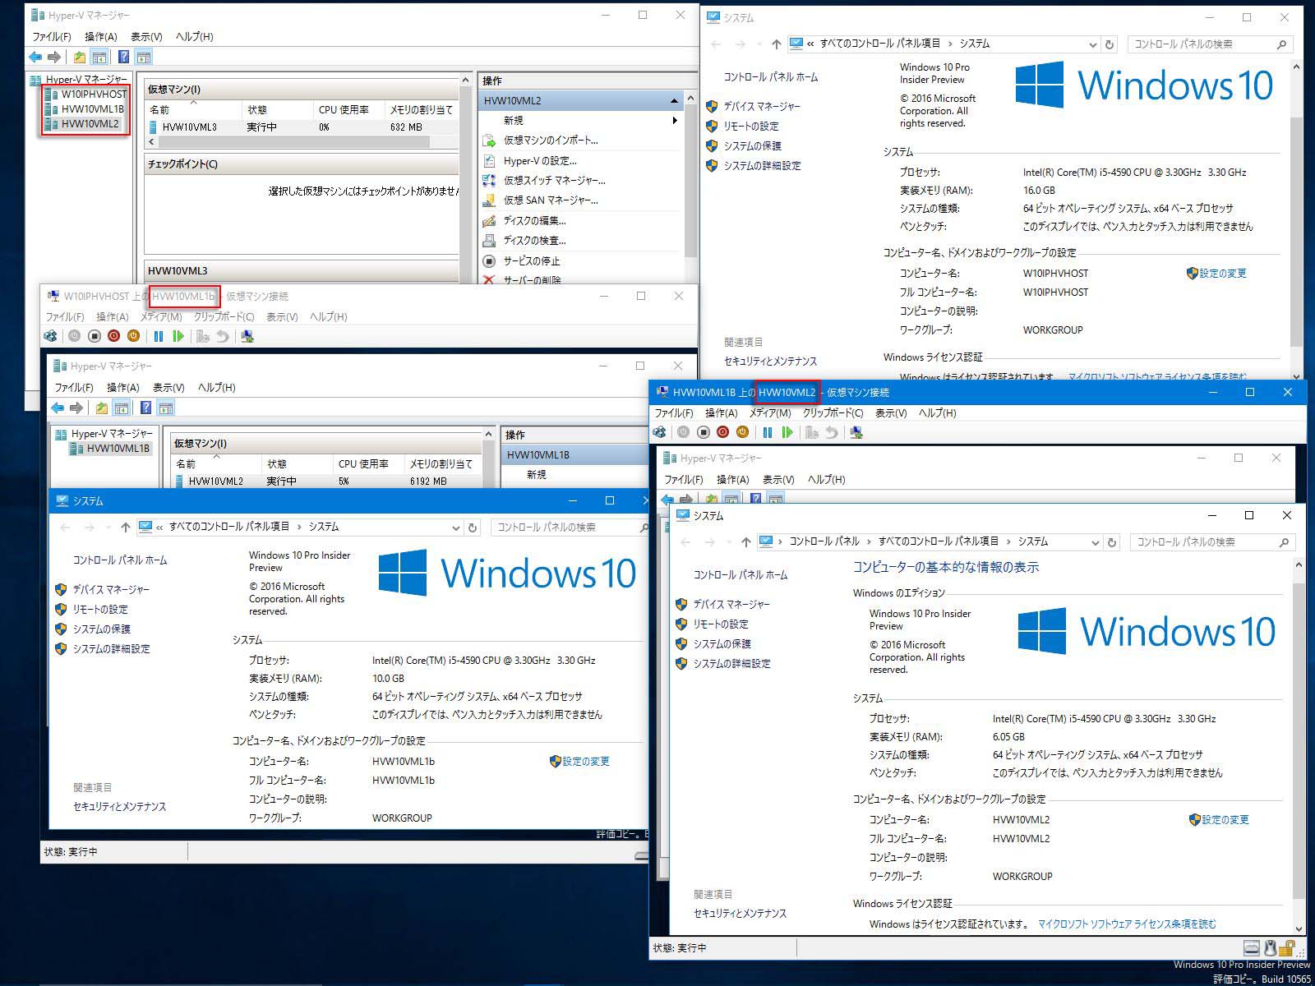Viewport: 1315px width, 986px height.
Task: Open ヘルプ(H) menu in HVW10VML1B Hyper-V Manager
Action: [217, 387]
